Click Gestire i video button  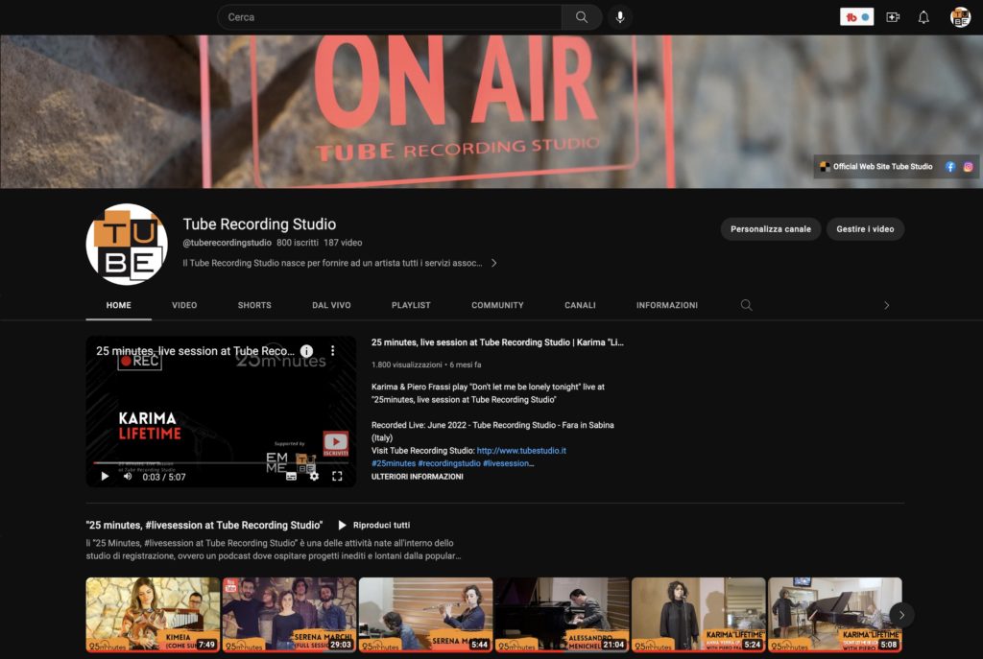[865, 229]
